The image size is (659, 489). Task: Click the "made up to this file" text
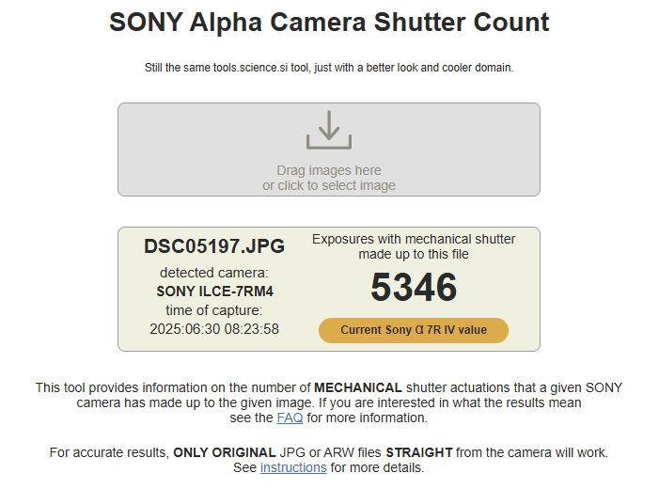tap(414, 254)
